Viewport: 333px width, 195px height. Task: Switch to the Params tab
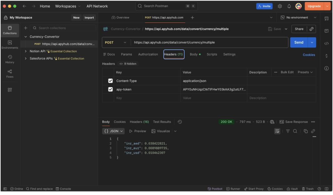point(126,54)
